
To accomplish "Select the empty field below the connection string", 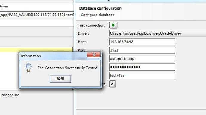I will point(37,23).
